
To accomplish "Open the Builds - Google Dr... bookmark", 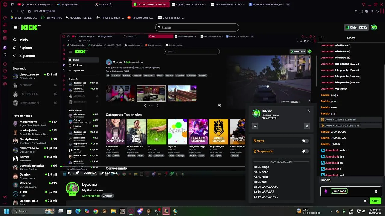I will [x=24, y=18].
